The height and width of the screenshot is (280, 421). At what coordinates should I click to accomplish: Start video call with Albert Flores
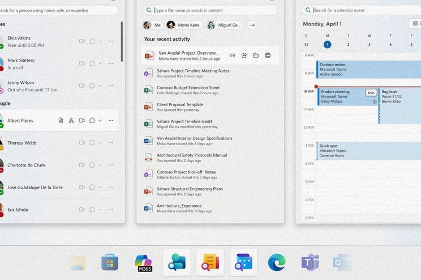pos(82,121)
